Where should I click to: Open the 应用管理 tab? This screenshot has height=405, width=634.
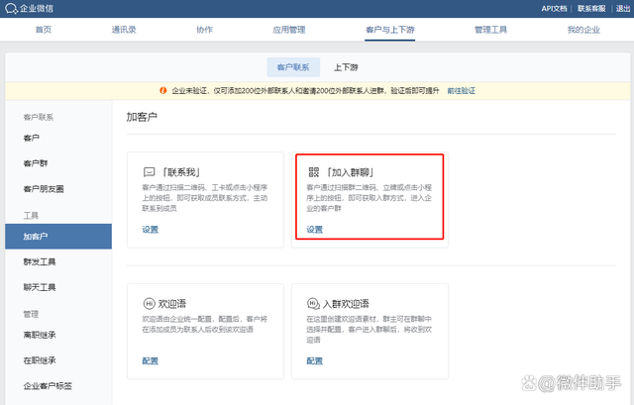pos(288,30)
